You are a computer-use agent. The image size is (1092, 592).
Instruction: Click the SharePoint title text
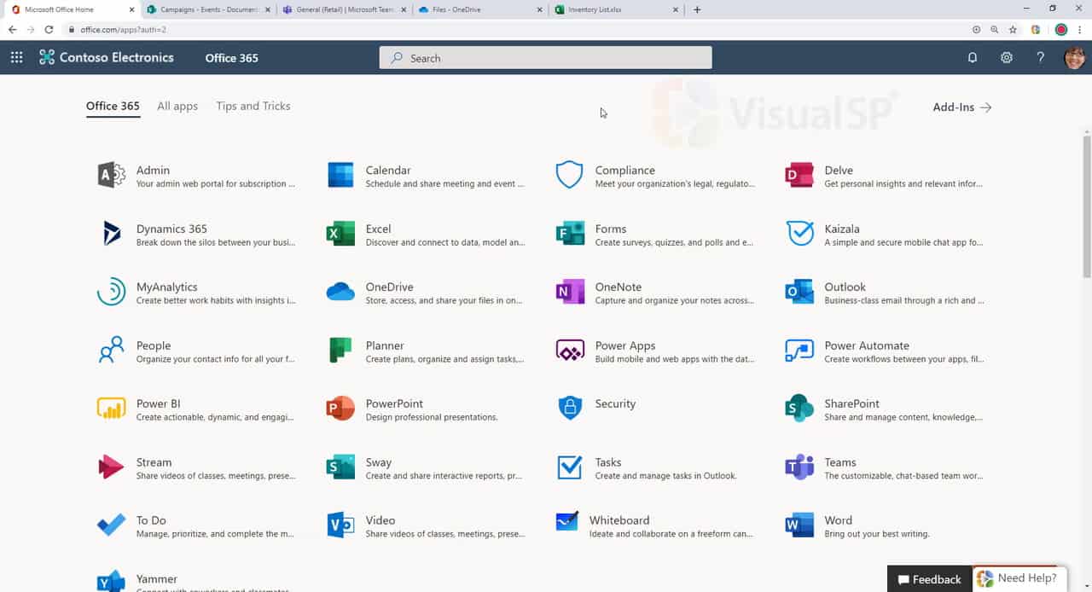click(851, 403)
